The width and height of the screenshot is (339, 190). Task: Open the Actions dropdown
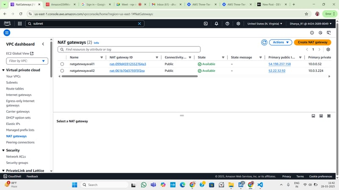coord(281,43)
